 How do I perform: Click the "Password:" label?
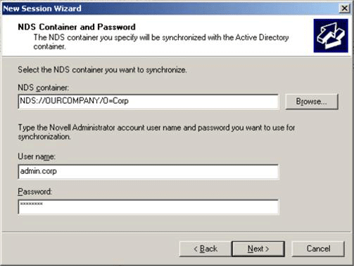tap(34, 192)
